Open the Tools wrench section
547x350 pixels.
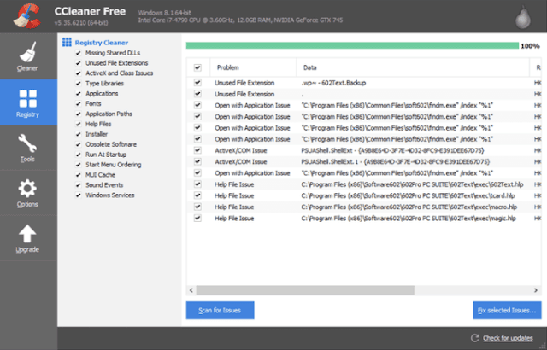pyautogui.click(x=27, y=148)
